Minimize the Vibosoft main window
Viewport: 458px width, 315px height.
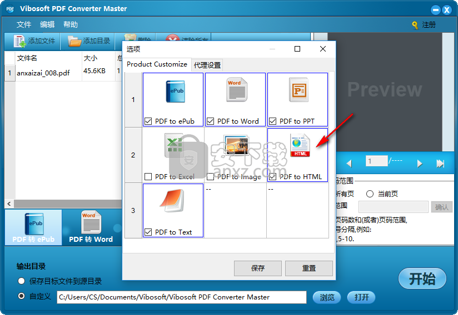tap(436, 10)
